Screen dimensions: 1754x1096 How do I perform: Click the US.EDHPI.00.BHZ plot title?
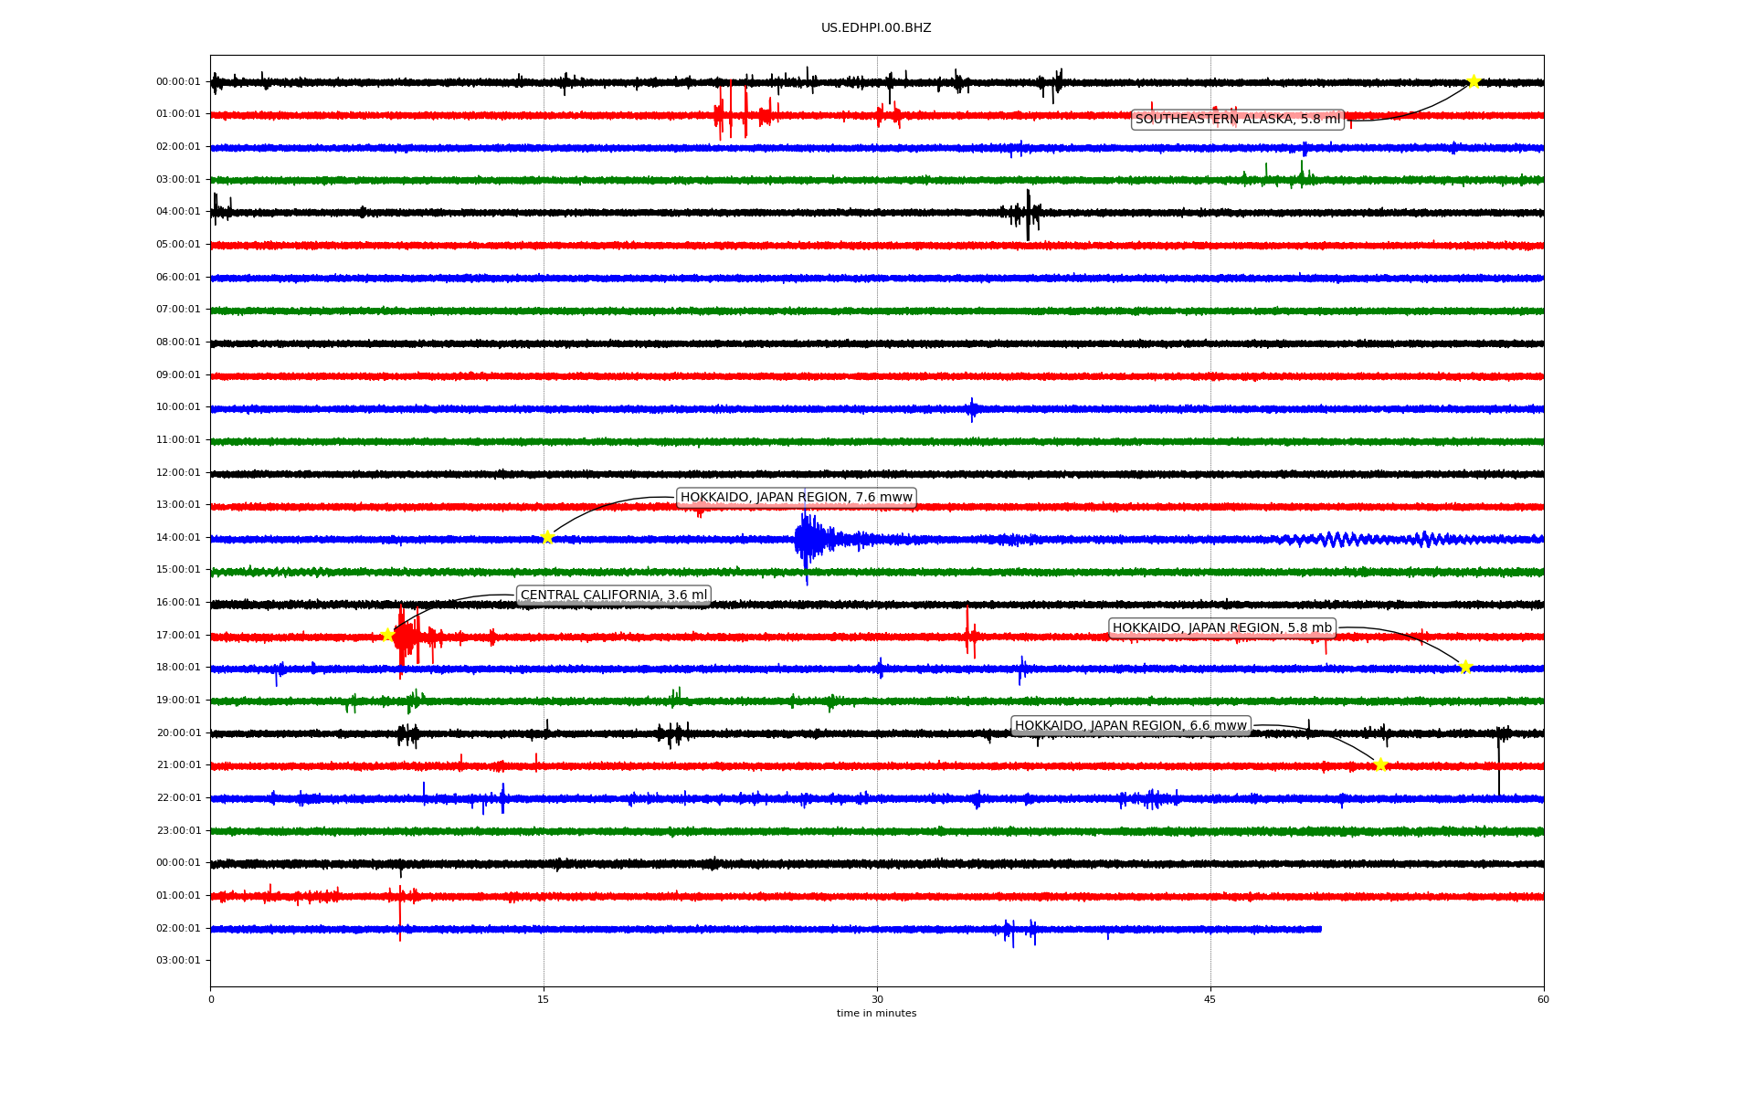coord(876,28)
